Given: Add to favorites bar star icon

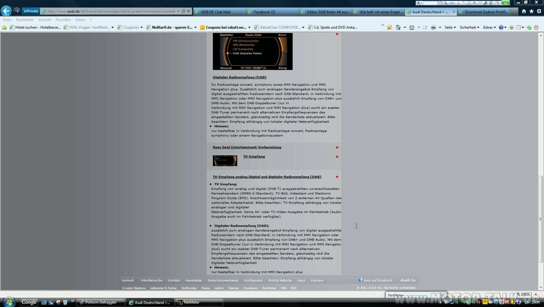Looking at the screenshot, I should (4, 28).
